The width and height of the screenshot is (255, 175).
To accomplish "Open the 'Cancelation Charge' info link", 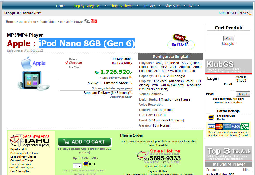I will tap(22, 160).
